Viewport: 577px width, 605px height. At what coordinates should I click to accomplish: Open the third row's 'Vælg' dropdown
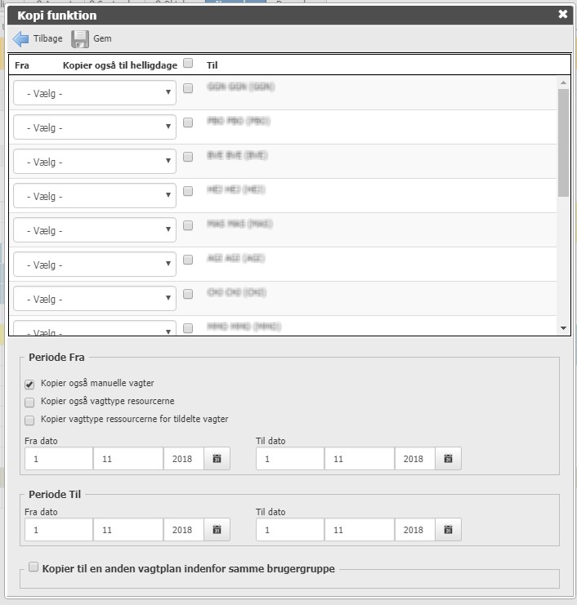94,162
